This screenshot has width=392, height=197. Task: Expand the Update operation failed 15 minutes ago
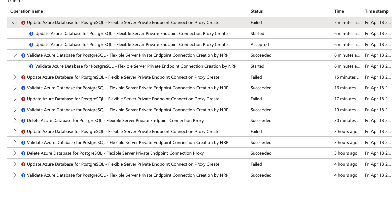[x=15, y=77]
